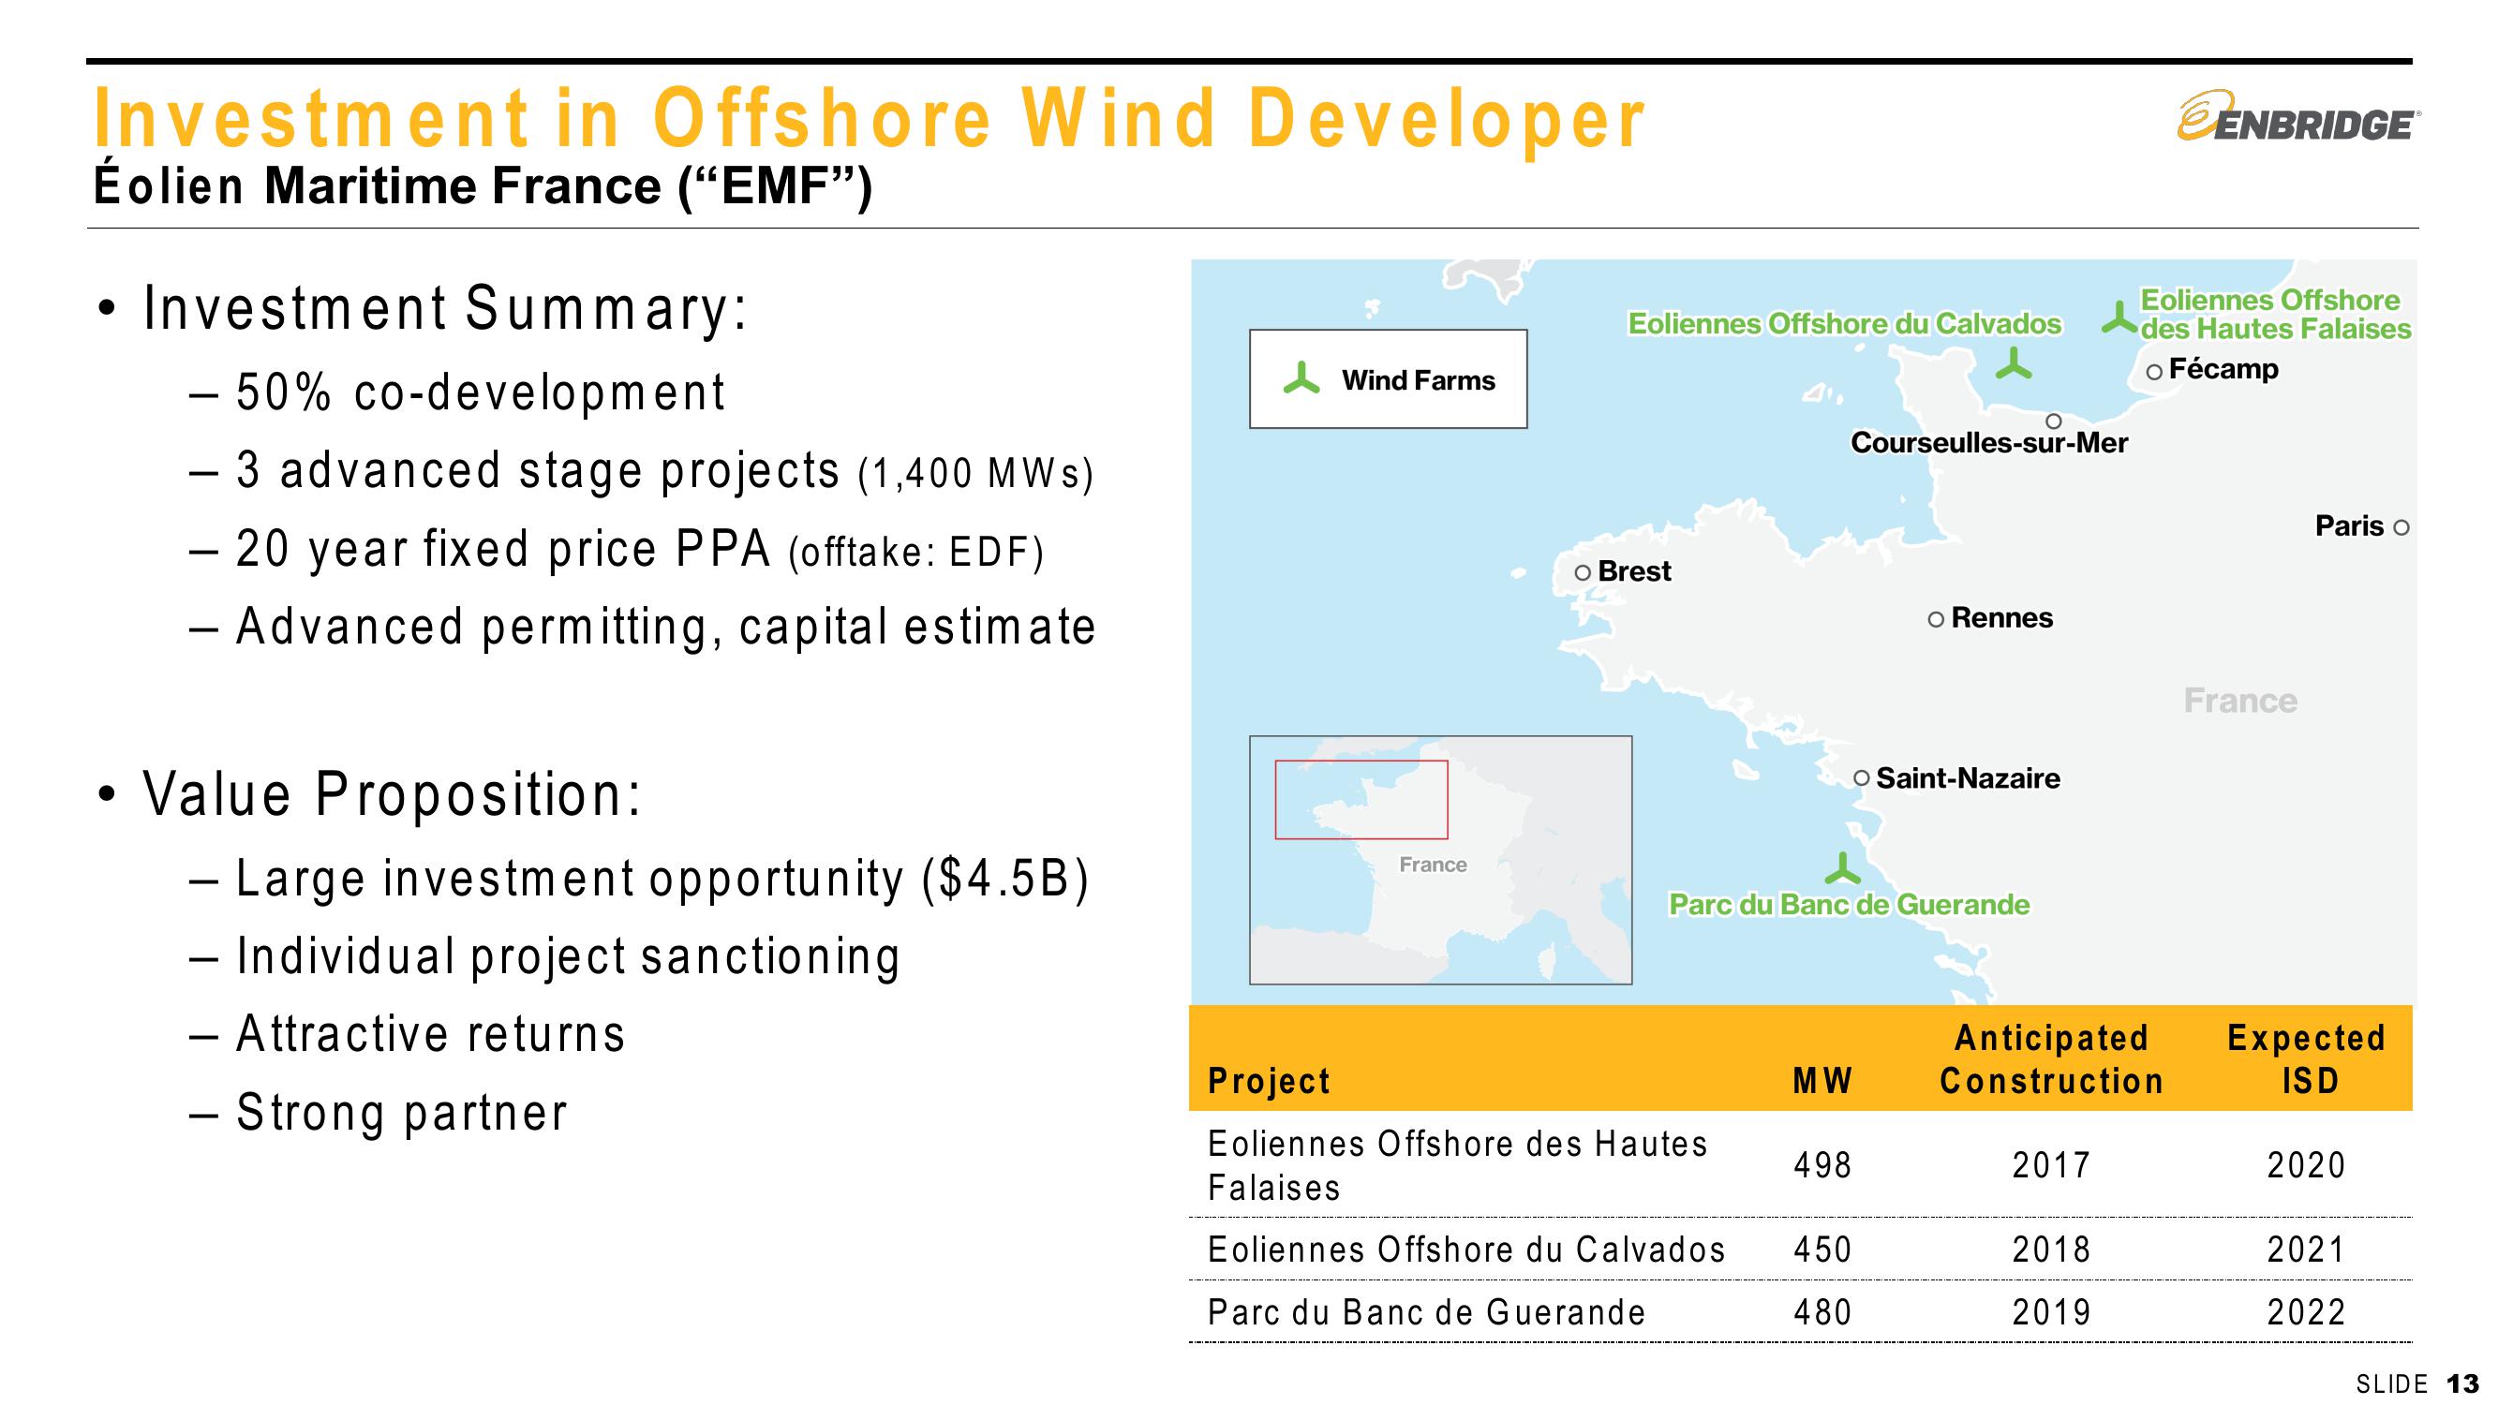The image size is (2498, 1405).
Task: Click the 'Investment Summary:' bullet heading
Action: point(445,308)
